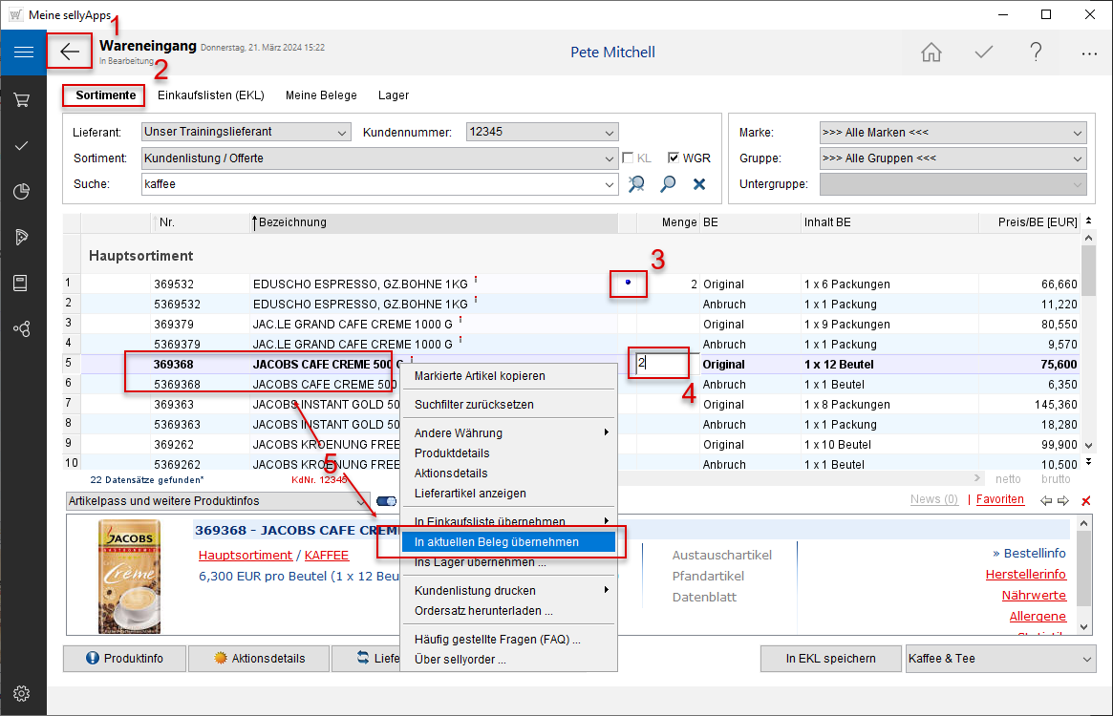The width and height of the screenshot is (1113, 716).
Task: Open the Marke dropdown list
Action: [x=1078, y=133]
